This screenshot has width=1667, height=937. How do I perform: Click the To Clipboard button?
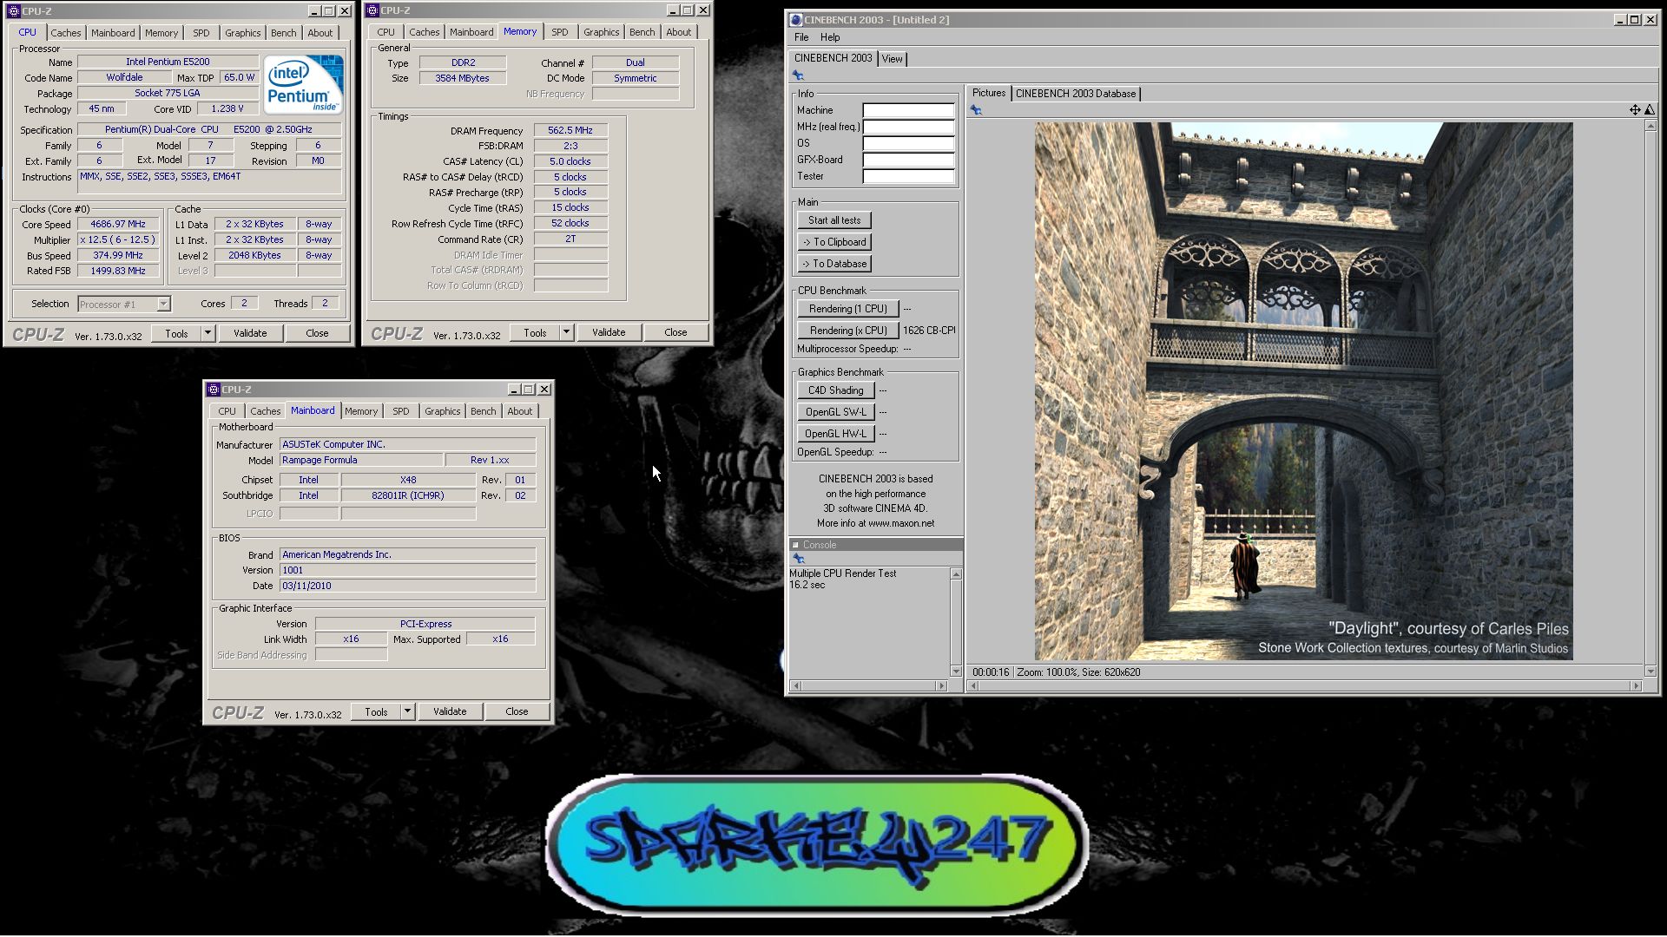pos(834,242)
